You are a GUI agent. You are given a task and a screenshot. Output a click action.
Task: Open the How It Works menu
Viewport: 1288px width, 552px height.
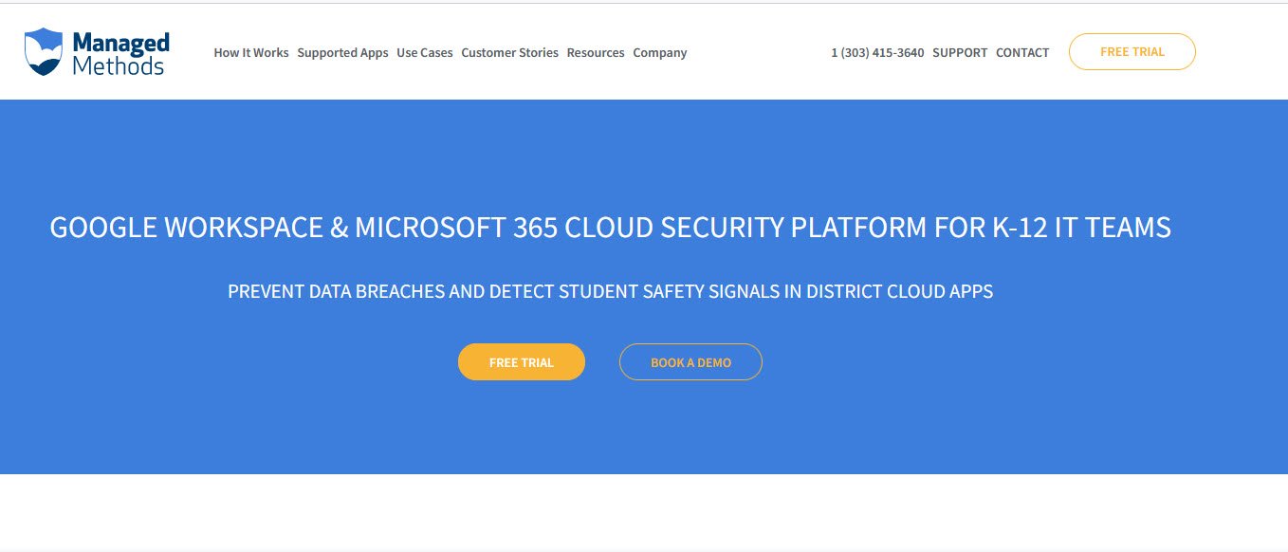pyautogui.click(x=251, y=53)
